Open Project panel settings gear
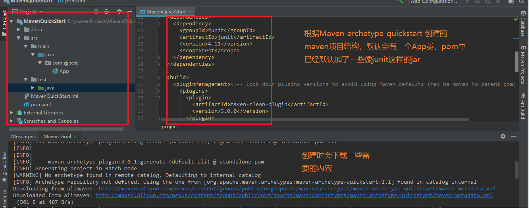This screenshot has width=530, height=209. [119, 11]
